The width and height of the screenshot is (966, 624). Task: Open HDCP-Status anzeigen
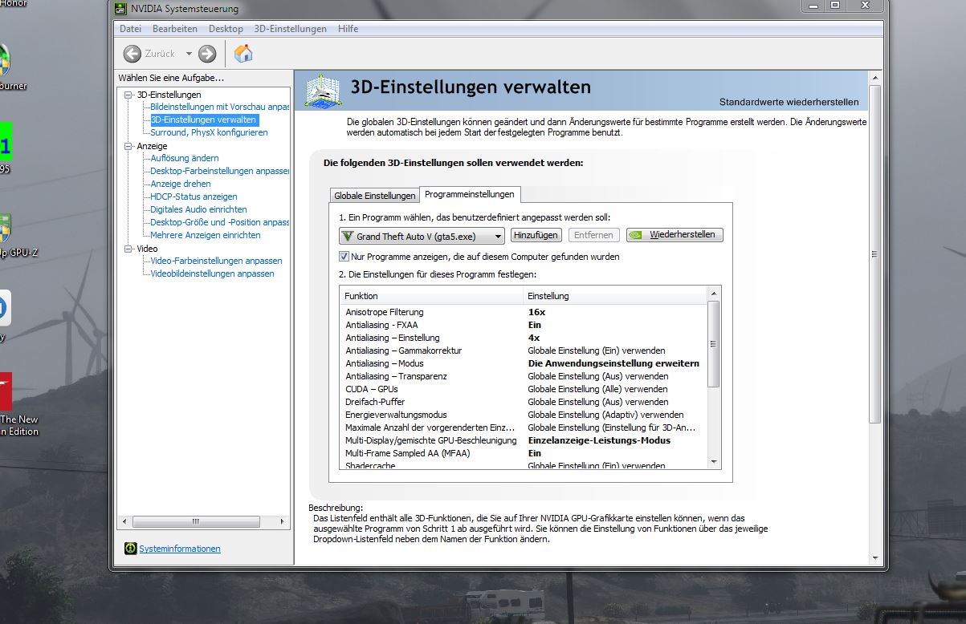pos(194,197)
